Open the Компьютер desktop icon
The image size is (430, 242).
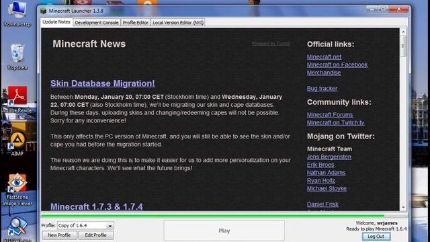tap(17, 13)
